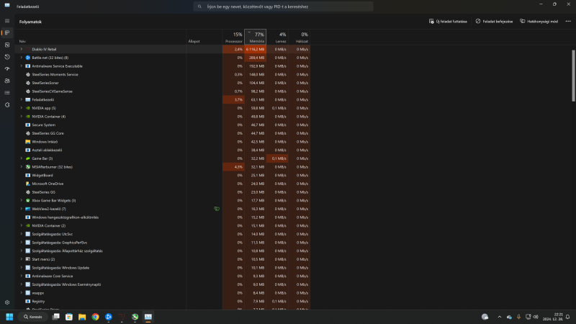Open the Windows Start menu
Image resolution: width=576 pixels, height=324 pixels.
[x=9, y=317]
